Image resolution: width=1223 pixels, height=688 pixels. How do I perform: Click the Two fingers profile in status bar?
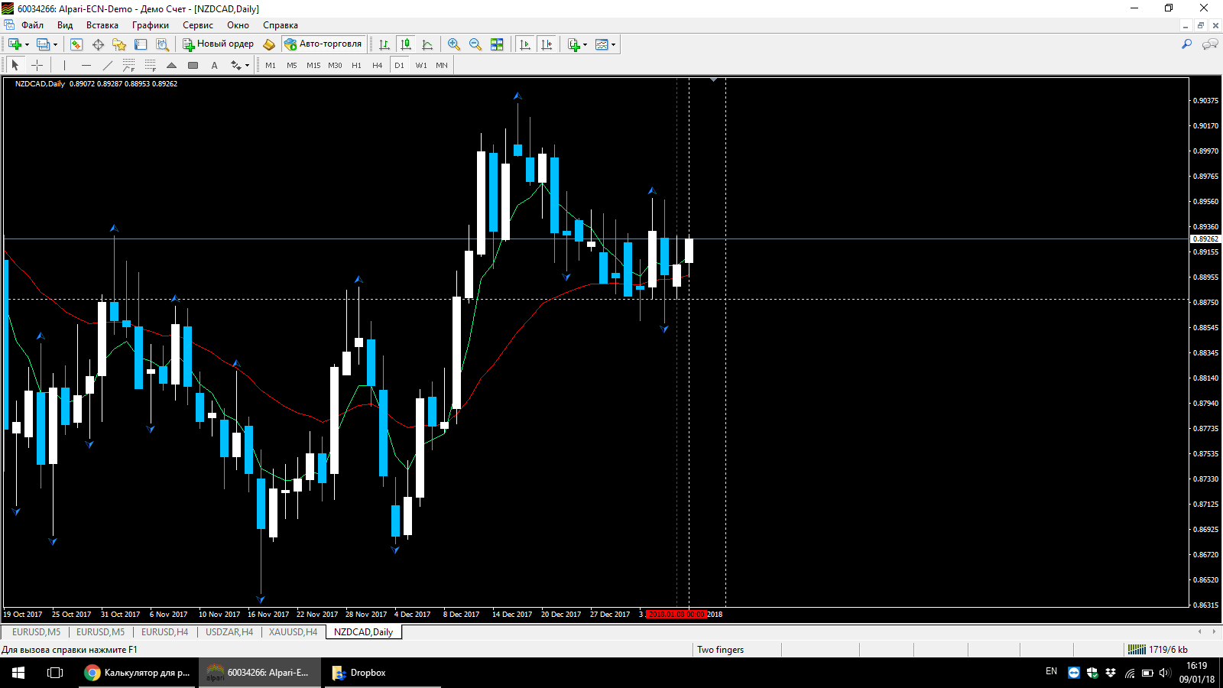click(720, 650)
